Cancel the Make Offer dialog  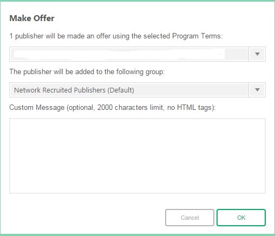[x=189, y=218]
